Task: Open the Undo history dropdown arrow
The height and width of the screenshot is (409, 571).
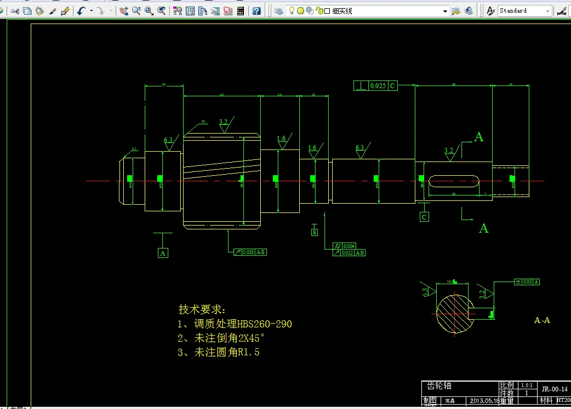Action: point(91,11)
